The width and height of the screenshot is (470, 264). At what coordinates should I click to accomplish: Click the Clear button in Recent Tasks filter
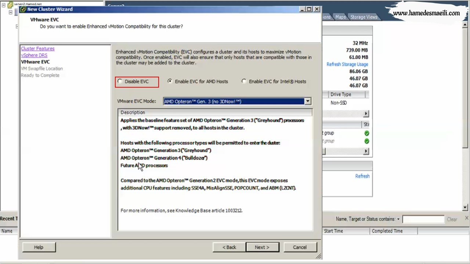click(452, 219)
